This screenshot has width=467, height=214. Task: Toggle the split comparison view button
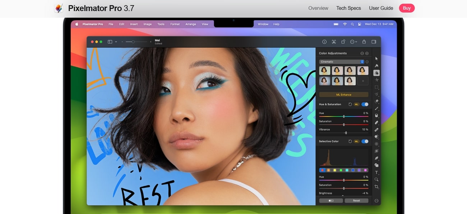[331, 201]
